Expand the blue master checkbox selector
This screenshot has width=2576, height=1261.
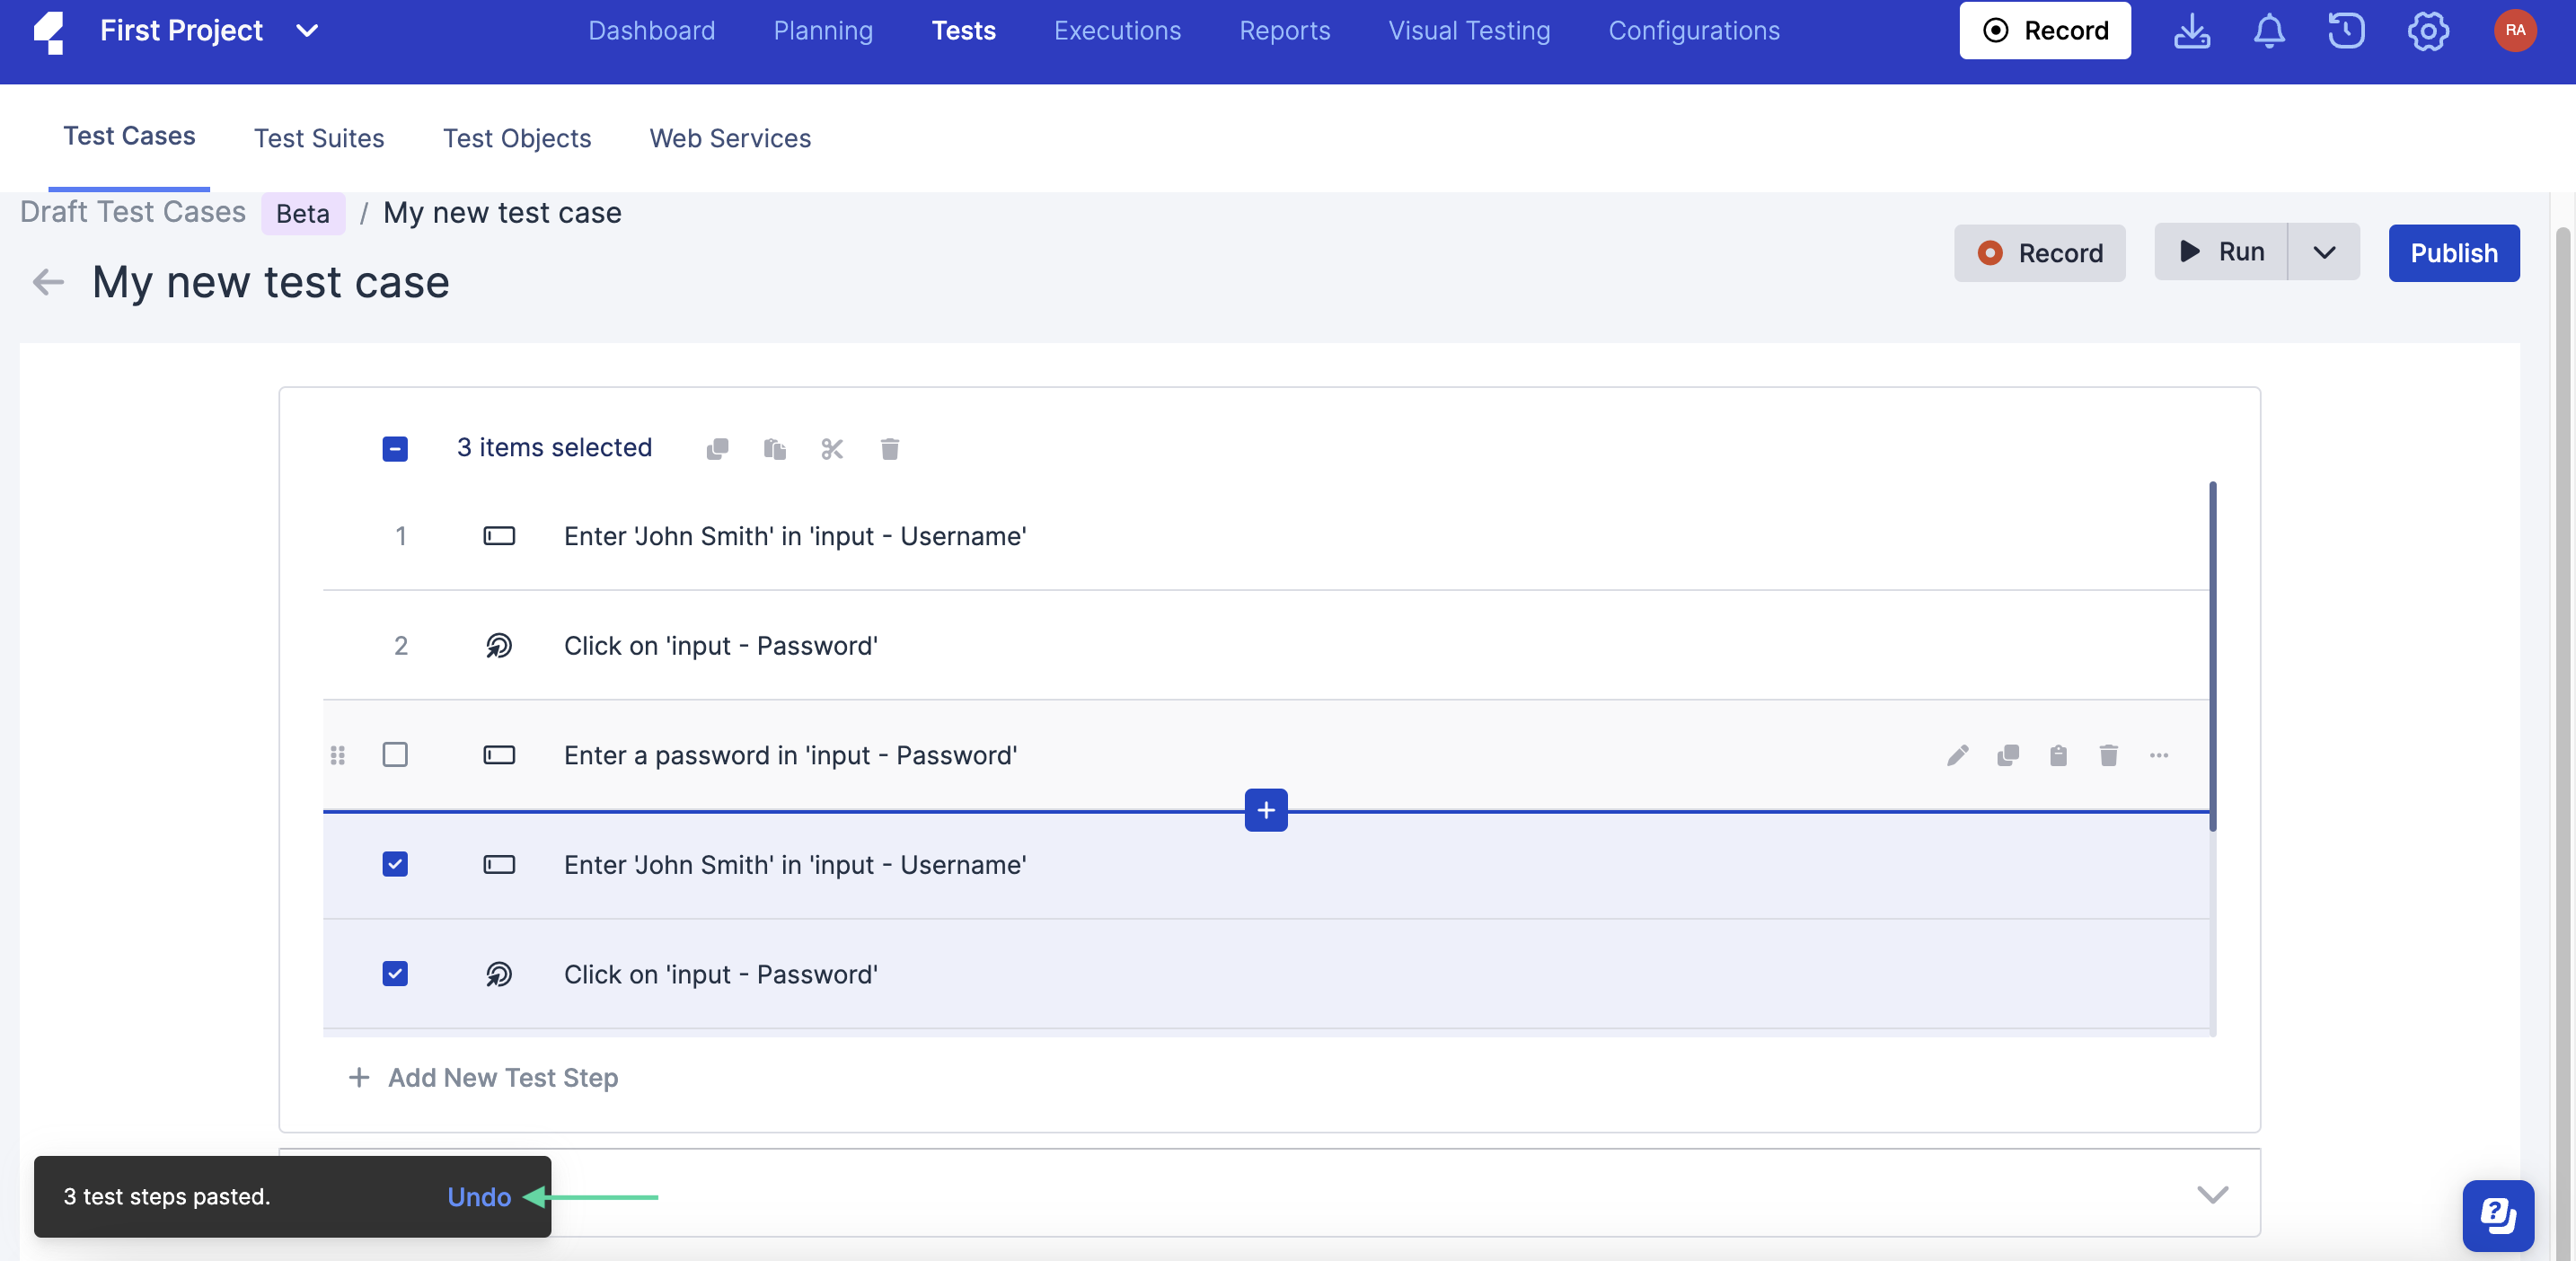tap(394, 446)
